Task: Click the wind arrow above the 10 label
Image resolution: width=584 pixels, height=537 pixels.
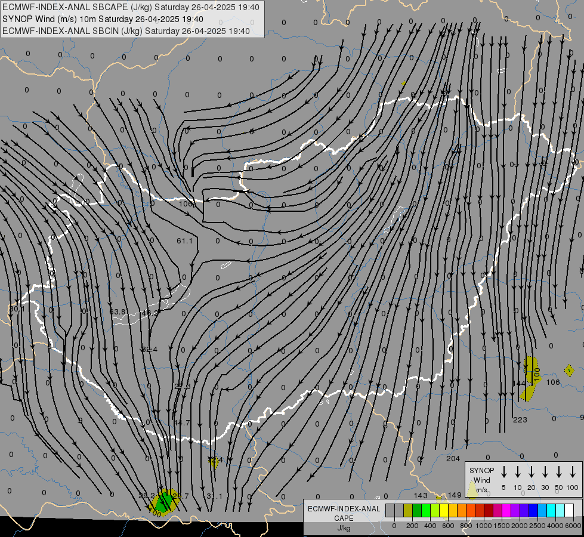Action: pyautogui.click(x=517, y=472)
